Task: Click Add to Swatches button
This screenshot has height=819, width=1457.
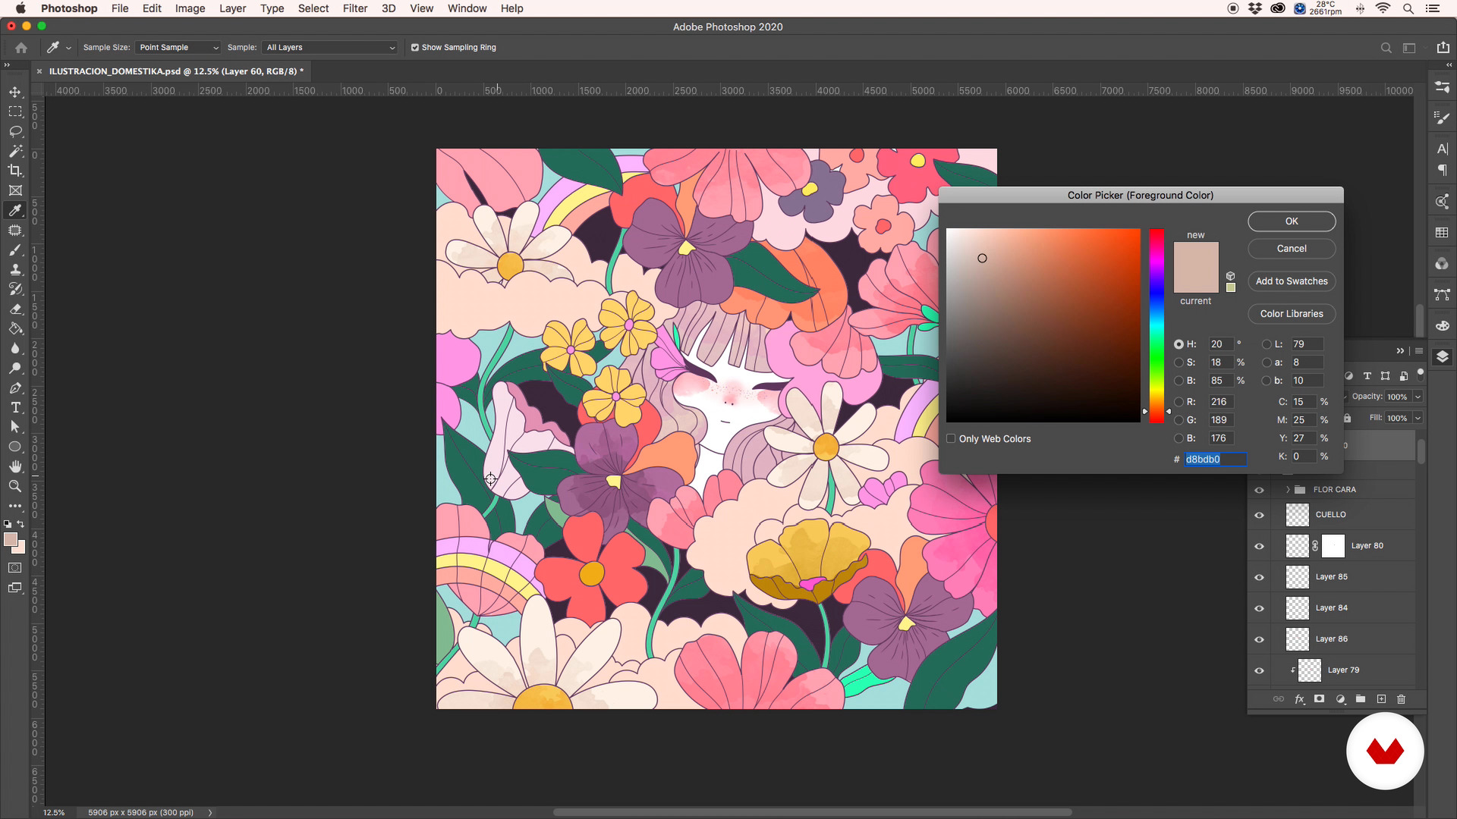Action: [1292, 281]
